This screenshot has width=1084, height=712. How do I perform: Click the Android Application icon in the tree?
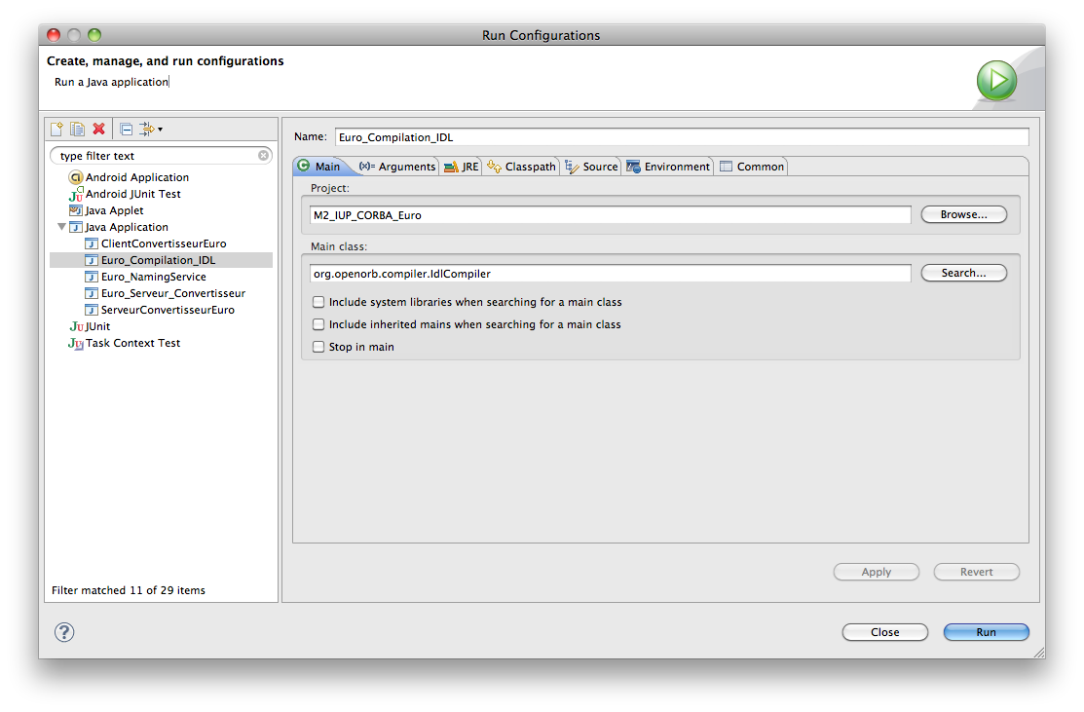[x=76, y=177]
